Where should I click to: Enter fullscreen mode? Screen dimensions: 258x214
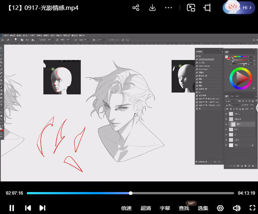(252, 208)
